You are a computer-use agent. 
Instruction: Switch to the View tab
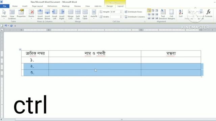coord(87,6)
